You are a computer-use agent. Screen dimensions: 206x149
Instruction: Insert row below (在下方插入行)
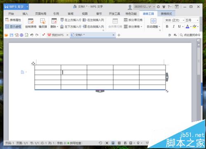[71, 26]
